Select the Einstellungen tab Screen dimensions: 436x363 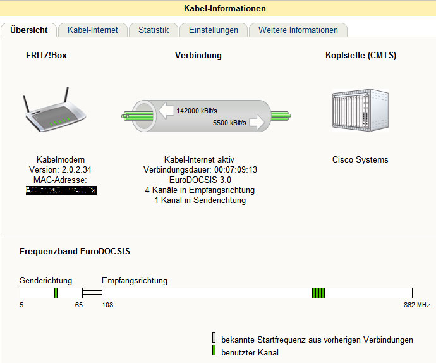click(214, 30)
